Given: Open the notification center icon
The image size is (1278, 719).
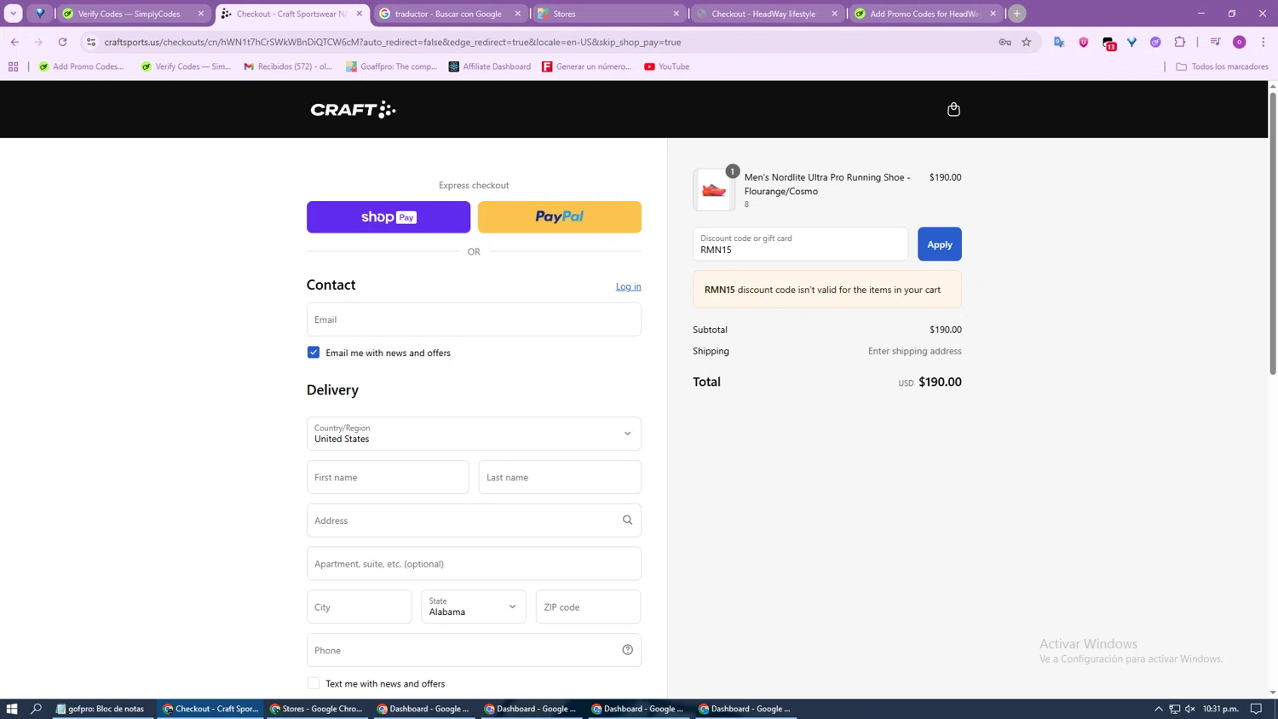Looking at the screenshot, I should (x=1256, y=709).
